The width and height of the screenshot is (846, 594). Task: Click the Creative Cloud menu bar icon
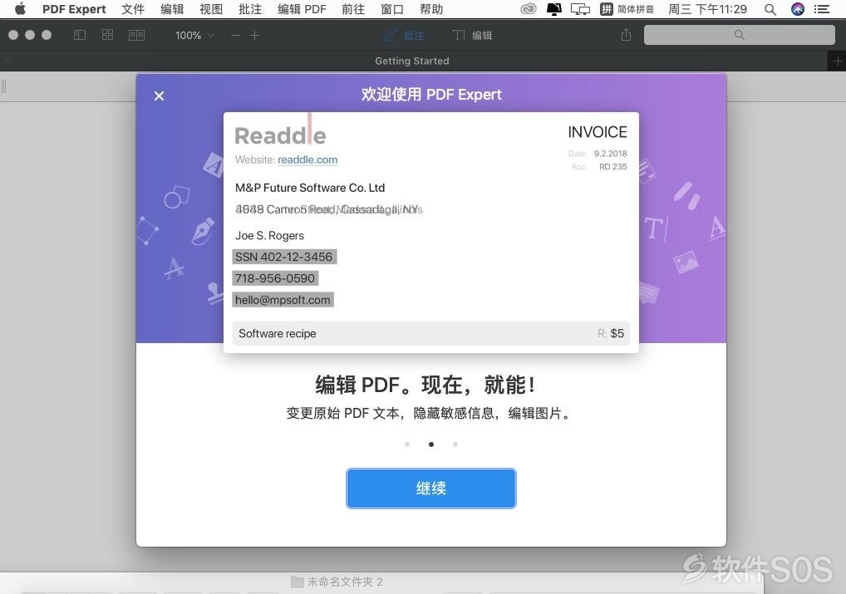[x=529, y=9]
